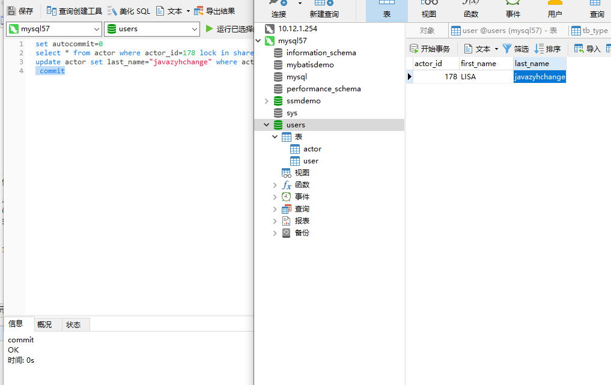This screenshot has height=385, width=611.
Task: Click the Backup icon in tree
Action: tap(287, 233)
